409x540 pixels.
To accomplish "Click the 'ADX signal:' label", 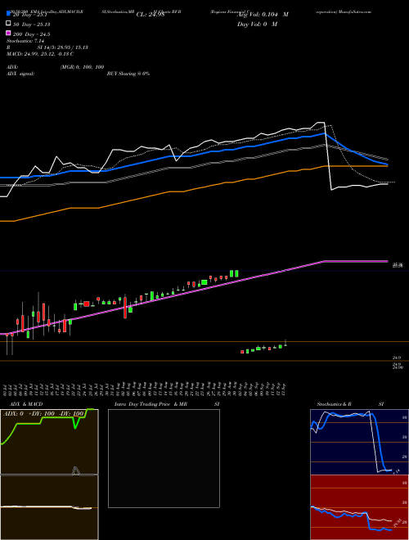I will (x=20, y=74).
